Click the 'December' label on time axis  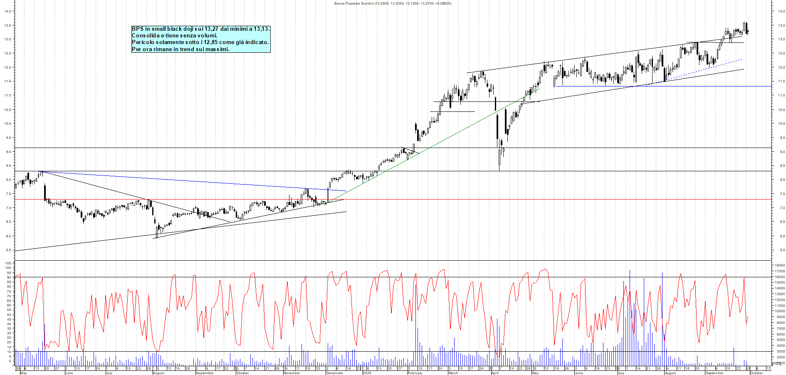click(x=334, y=373)
